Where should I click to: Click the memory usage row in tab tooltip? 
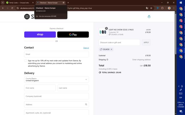click(51, 16)
